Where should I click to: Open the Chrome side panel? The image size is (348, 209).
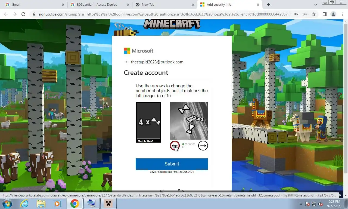[324, 14]
